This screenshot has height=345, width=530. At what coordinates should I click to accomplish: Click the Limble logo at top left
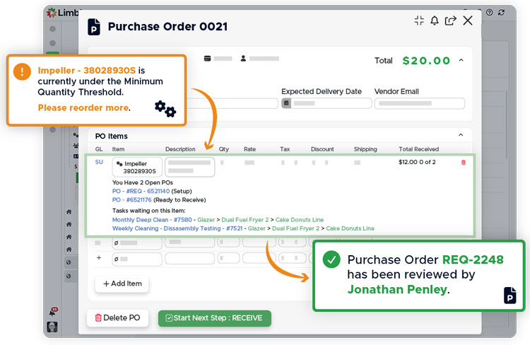[x=52, y=13]
